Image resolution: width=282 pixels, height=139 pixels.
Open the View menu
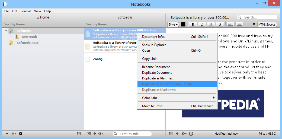(37, 11)
